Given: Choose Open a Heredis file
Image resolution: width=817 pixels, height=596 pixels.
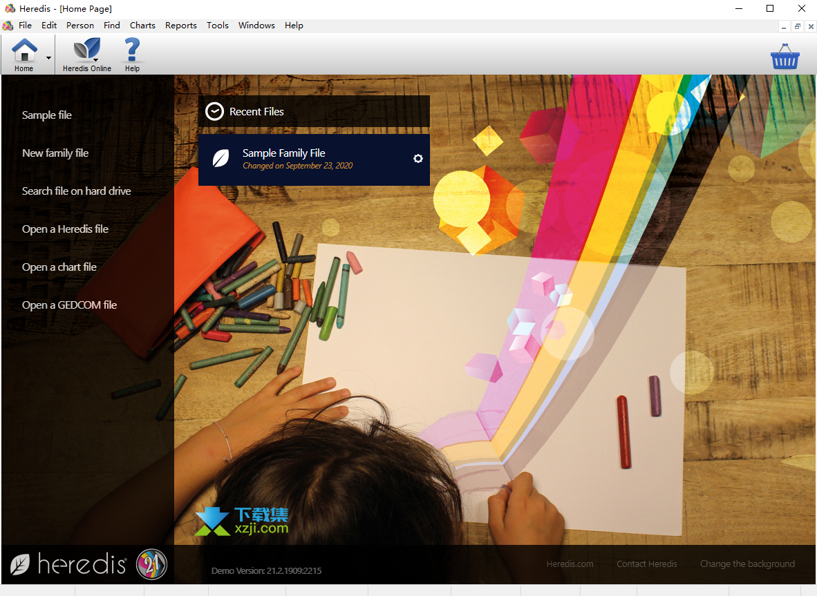Looking at the screenshot, I should tap(65, 229).
